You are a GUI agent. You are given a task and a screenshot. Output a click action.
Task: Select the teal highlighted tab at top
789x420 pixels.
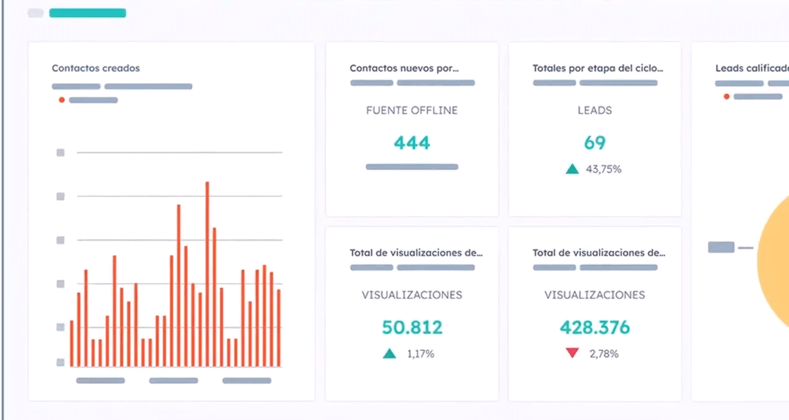88,13
